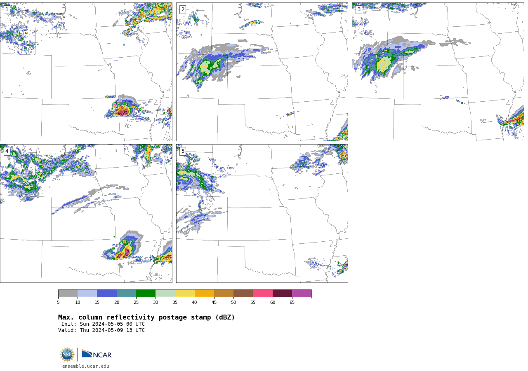Click the Init: Sun 2024-05-05 00 UTC line

tap(103, 324)
